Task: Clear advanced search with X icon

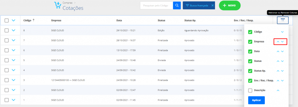Action: (x=212, y=5)
